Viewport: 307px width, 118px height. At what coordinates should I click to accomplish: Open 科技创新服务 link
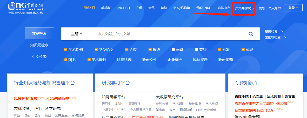coord(25,99)
